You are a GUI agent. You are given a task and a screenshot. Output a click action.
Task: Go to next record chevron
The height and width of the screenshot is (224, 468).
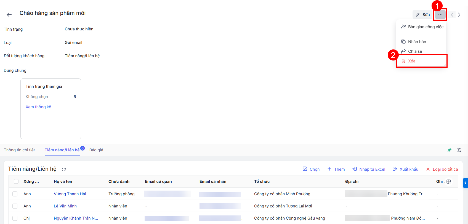[459, 15]
